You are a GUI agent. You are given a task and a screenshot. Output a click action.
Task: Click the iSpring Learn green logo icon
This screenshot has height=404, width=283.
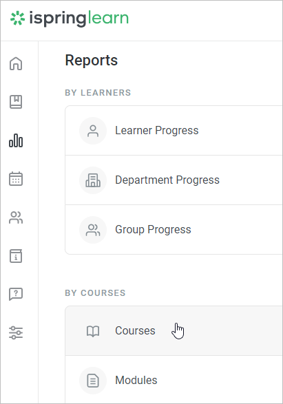tap(17, 18)
